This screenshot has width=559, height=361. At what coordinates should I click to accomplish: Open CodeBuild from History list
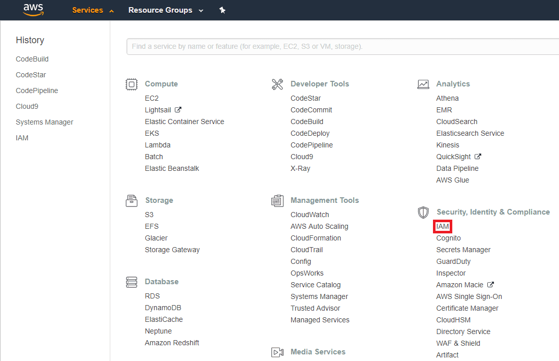[32, 59]
